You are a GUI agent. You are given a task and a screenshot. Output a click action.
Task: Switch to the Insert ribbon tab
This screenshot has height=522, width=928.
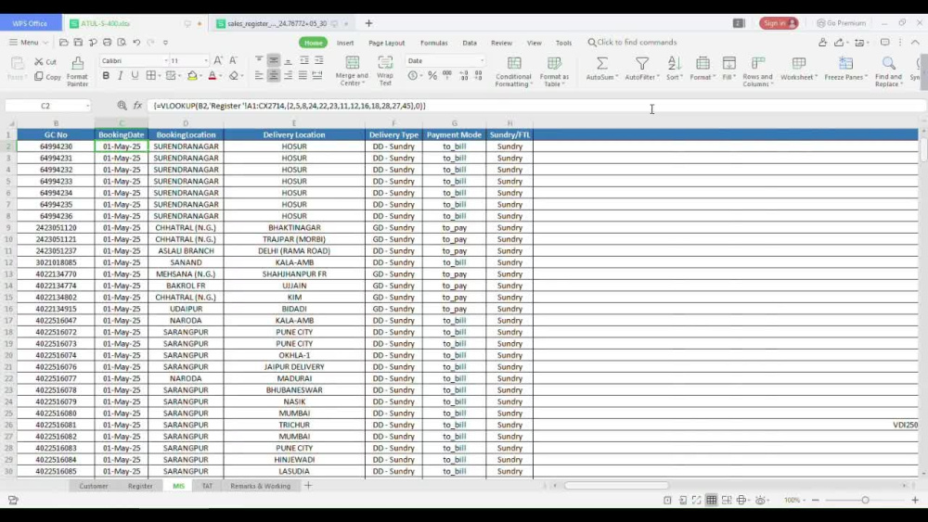pos(345,43)
